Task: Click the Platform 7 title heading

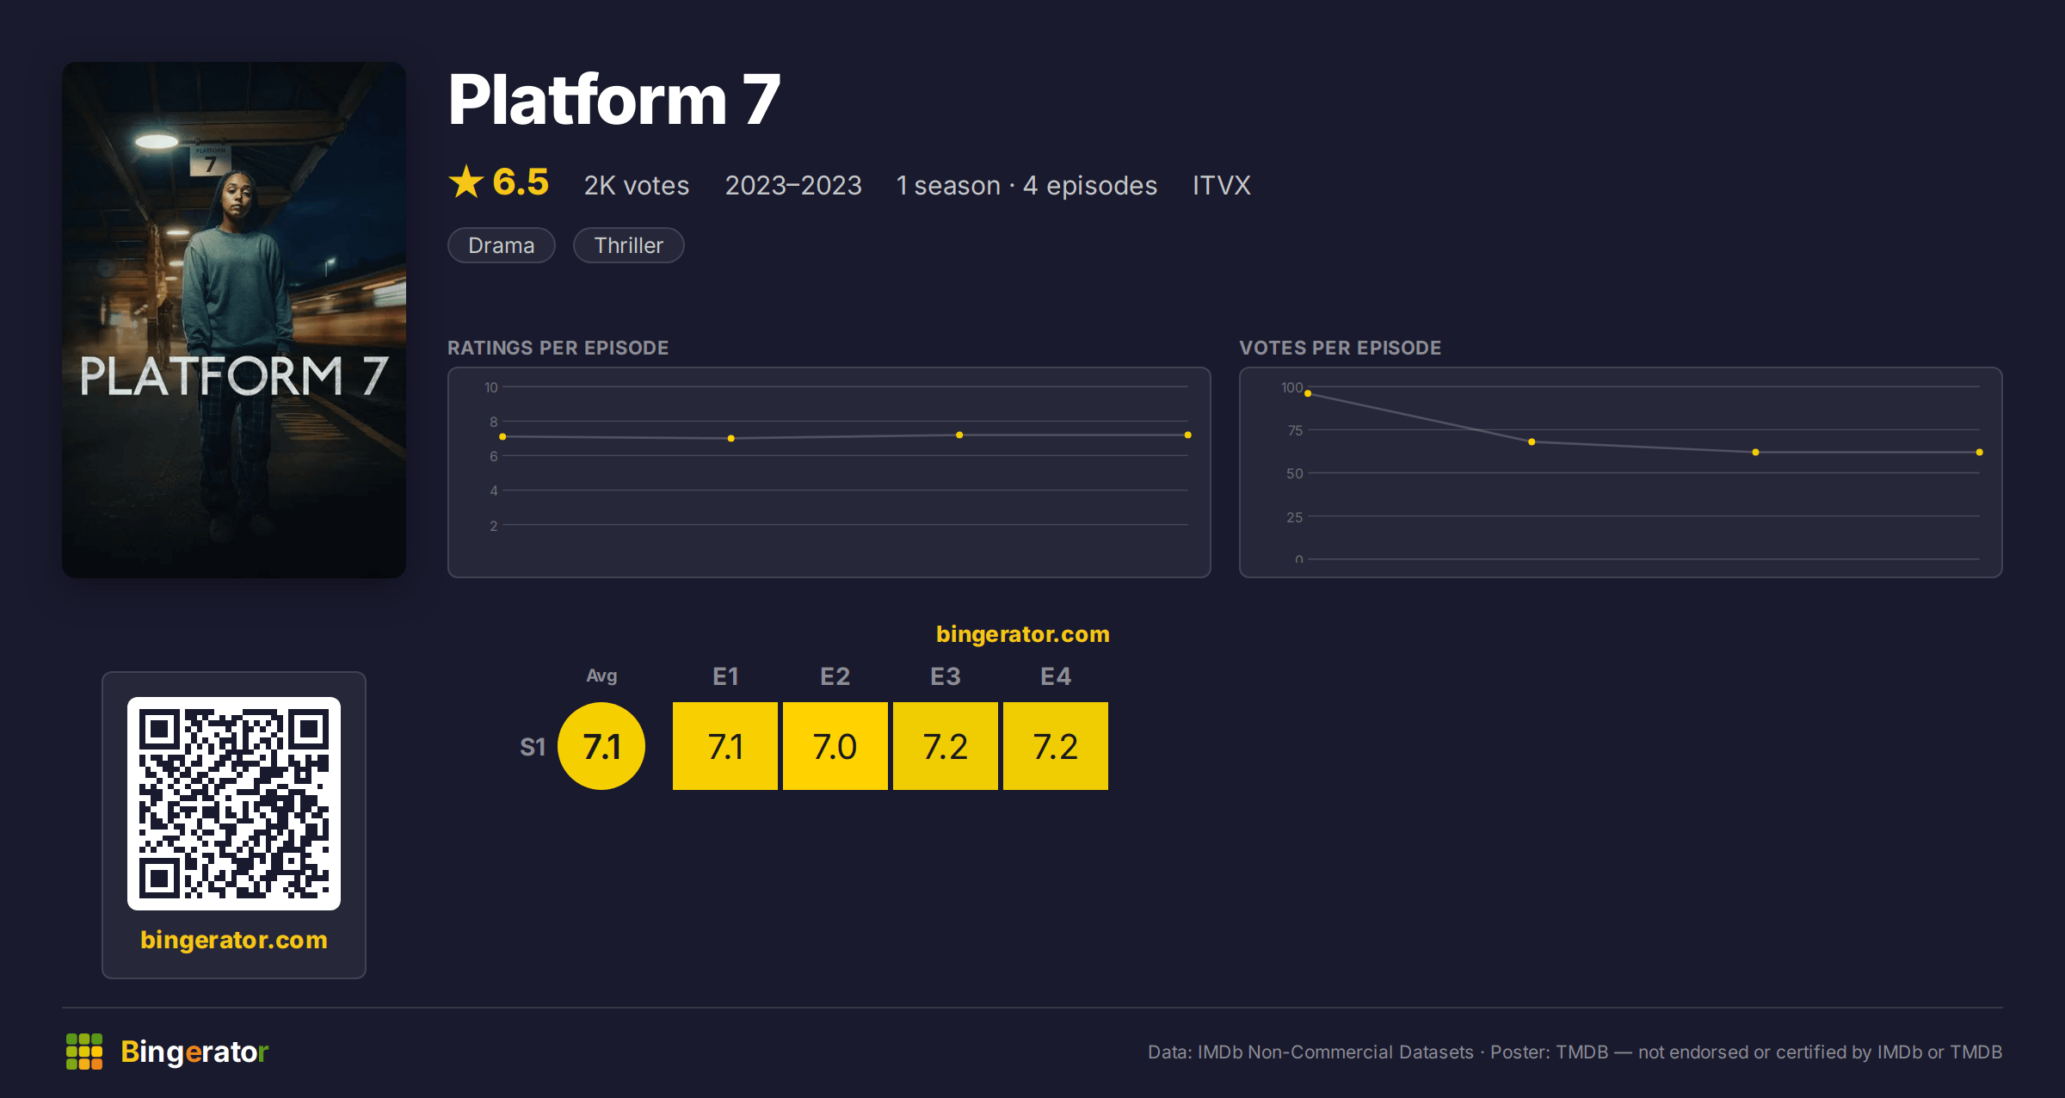Action: coord(614,100)
